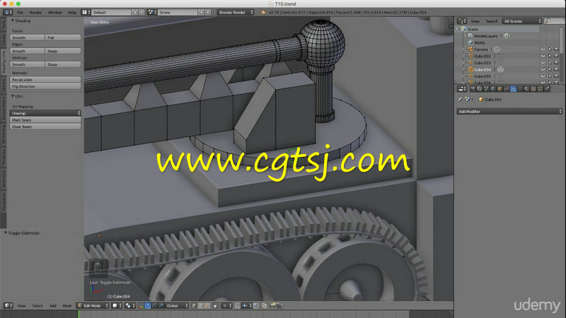566x318 pixels.
Task: Open the Render menu
Action: [x=35, y=12]
